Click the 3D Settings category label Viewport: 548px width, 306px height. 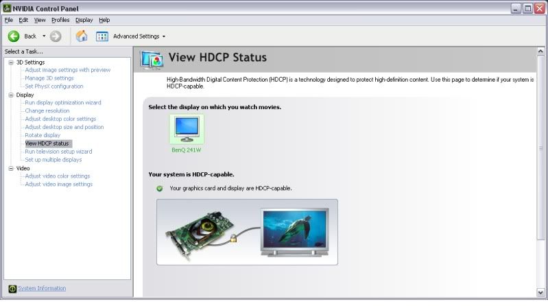point(30,62)
